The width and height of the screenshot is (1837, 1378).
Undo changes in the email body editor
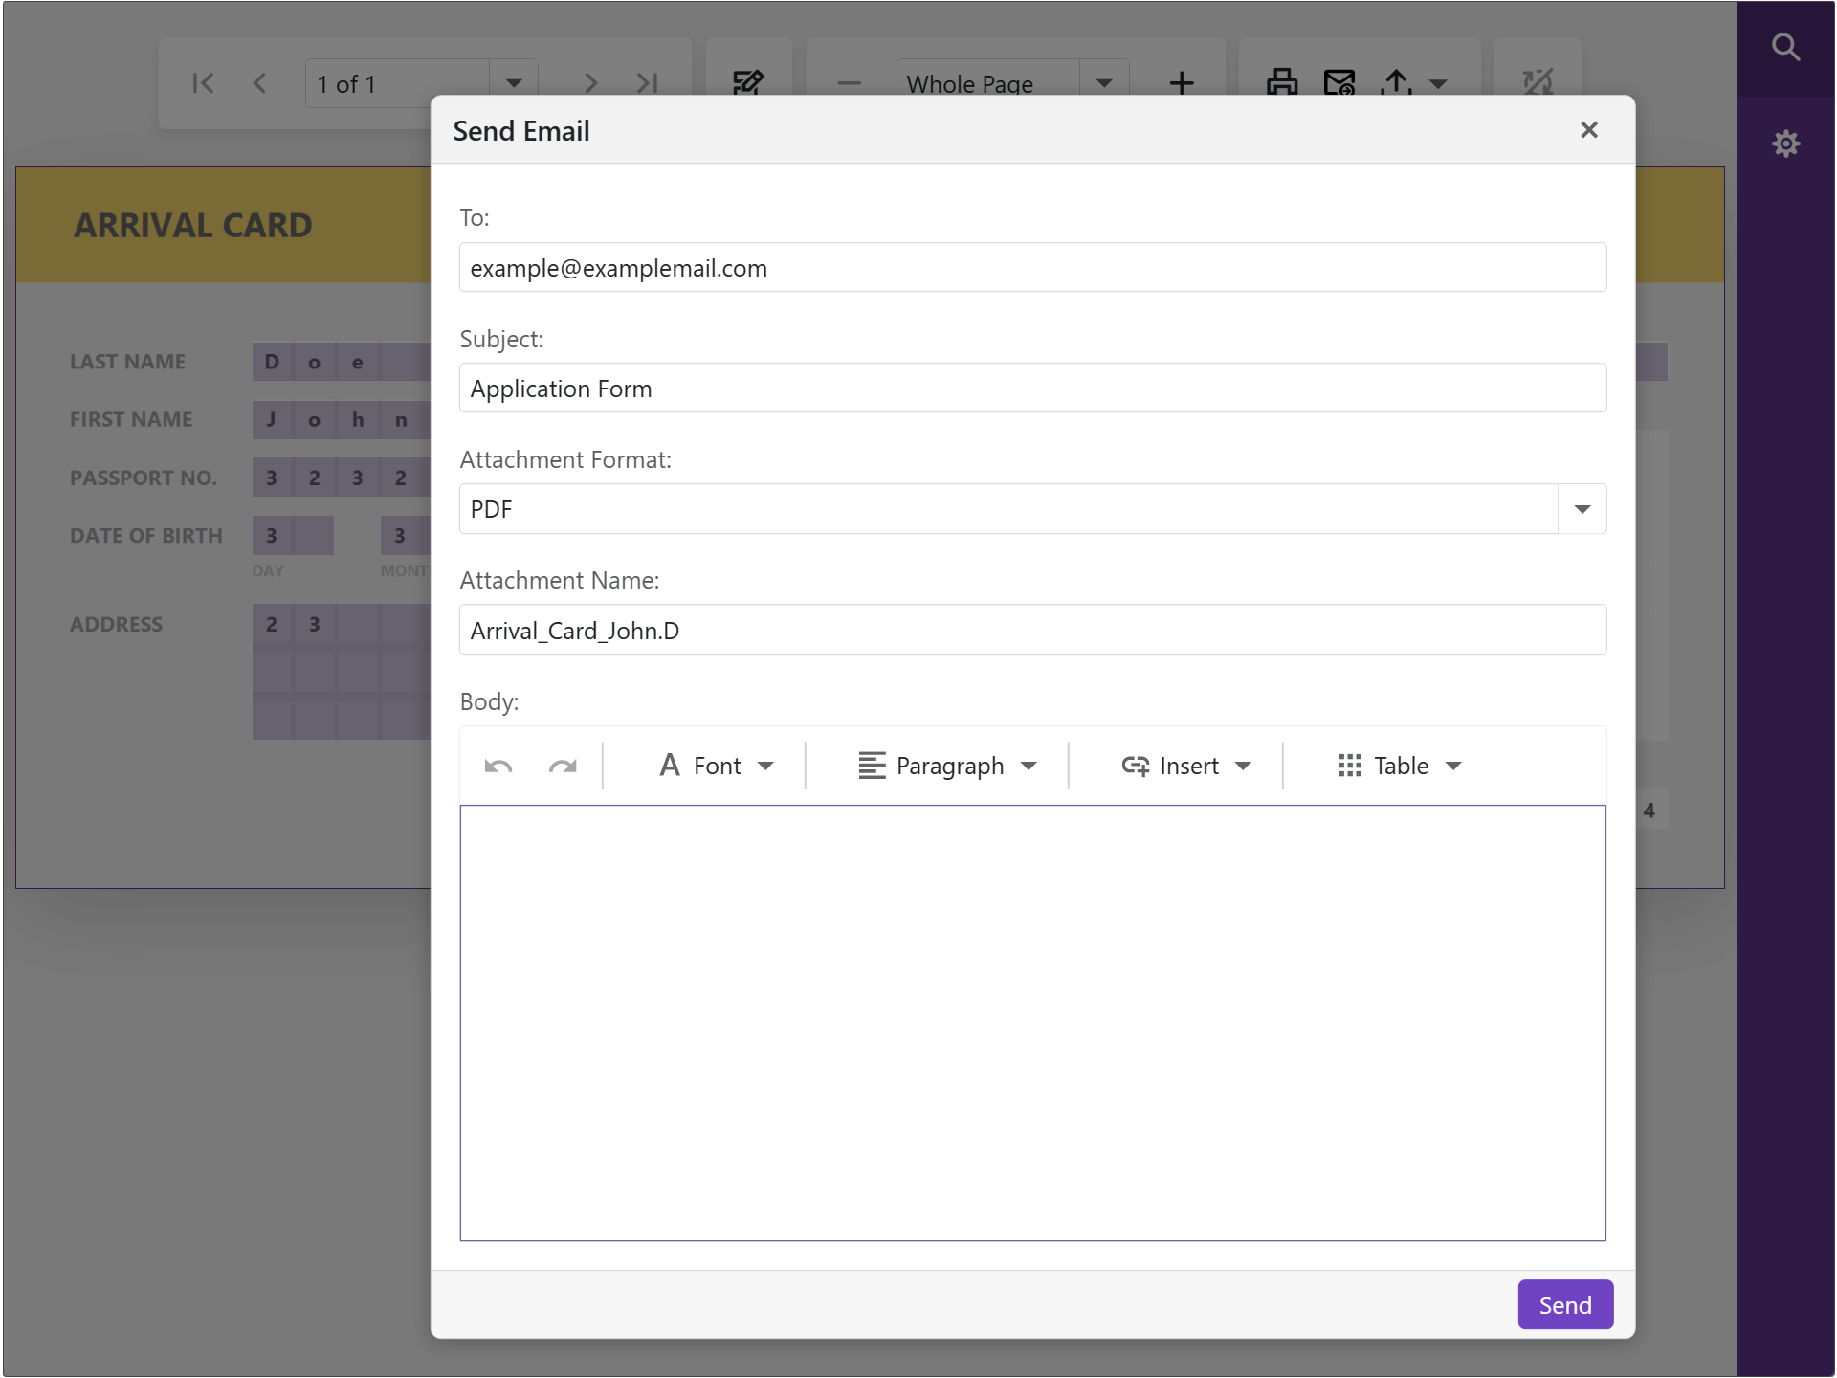click(x=498, y=766)
